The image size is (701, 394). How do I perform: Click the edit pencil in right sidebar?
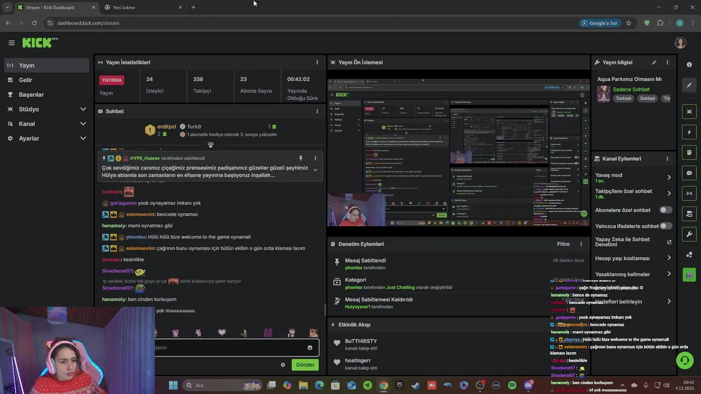pos(689,85)
